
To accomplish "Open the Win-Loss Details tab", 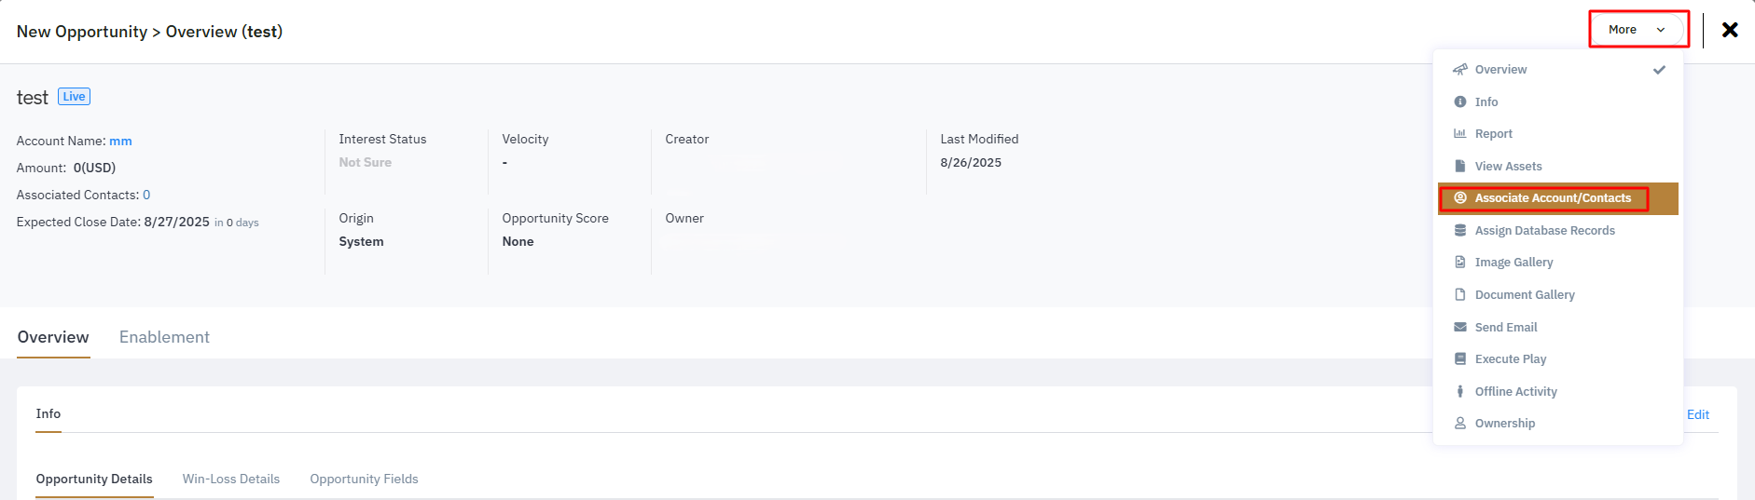I will click(x=231, y=480).
